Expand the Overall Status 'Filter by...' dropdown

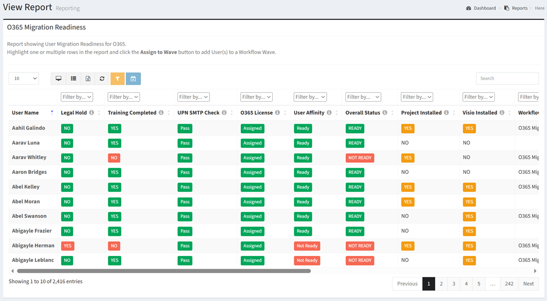(x=363, y=97)
